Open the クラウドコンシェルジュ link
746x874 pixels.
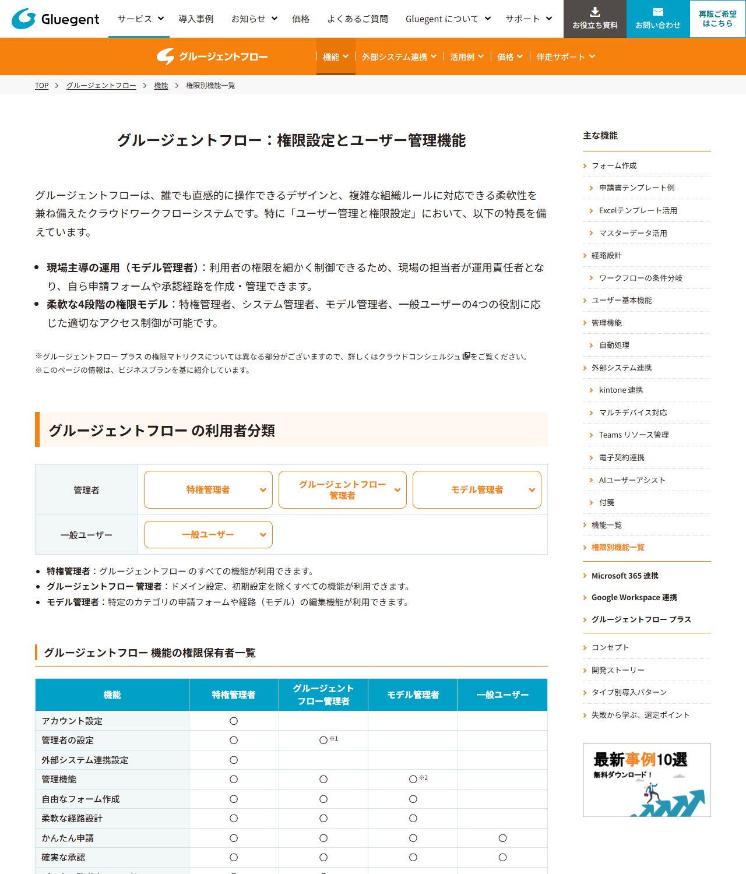419,356
